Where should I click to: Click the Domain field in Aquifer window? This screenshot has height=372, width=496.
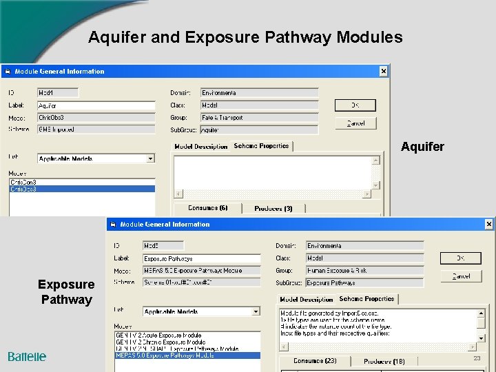click(260, 93)
